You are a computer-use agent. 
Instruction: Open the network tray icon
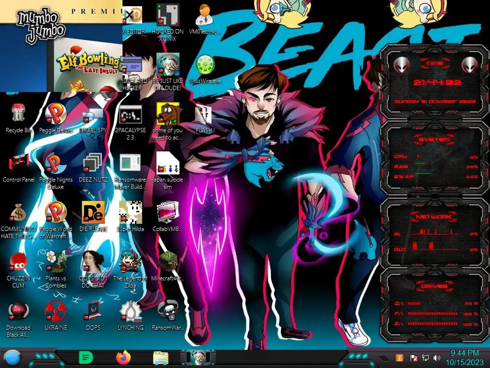click(425, 358)
